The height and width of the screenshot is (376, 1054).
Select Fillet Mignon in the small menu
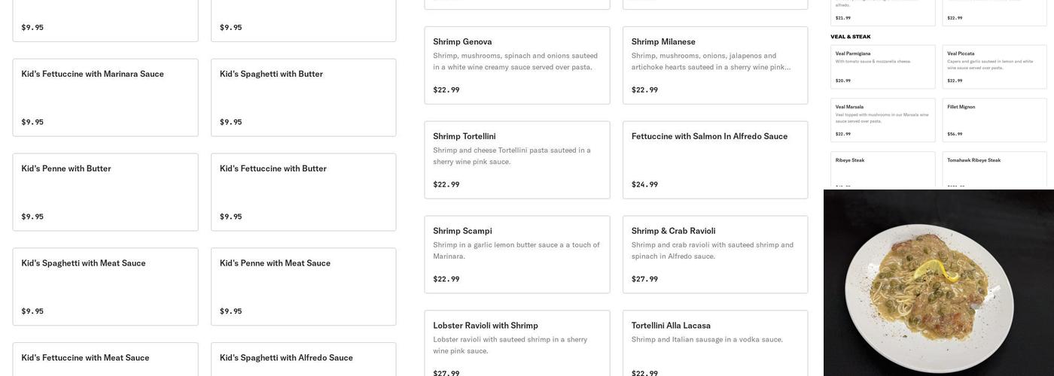point(994,120)
